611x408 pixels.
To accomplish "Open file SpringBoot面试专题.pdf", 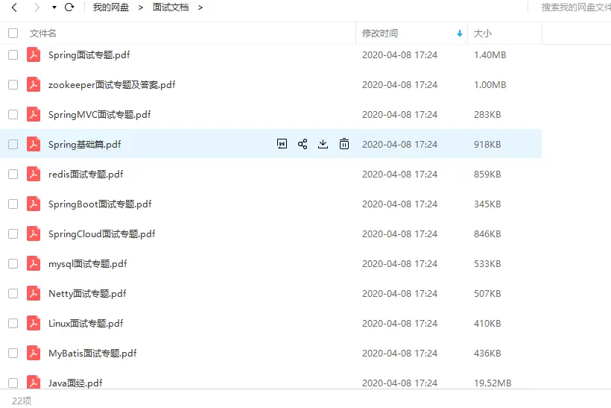I will [100, 204].
